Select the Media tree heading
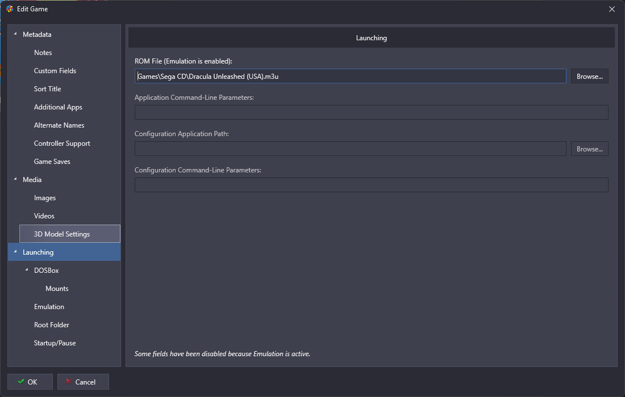Viewport: 625px width, 397px height. pyautogui.click(x=32, y=179)
